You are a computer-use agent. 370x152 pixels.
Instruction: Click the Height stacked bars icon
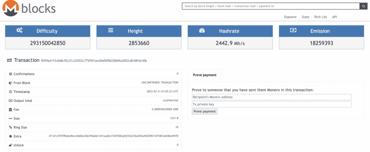point(111,31)
